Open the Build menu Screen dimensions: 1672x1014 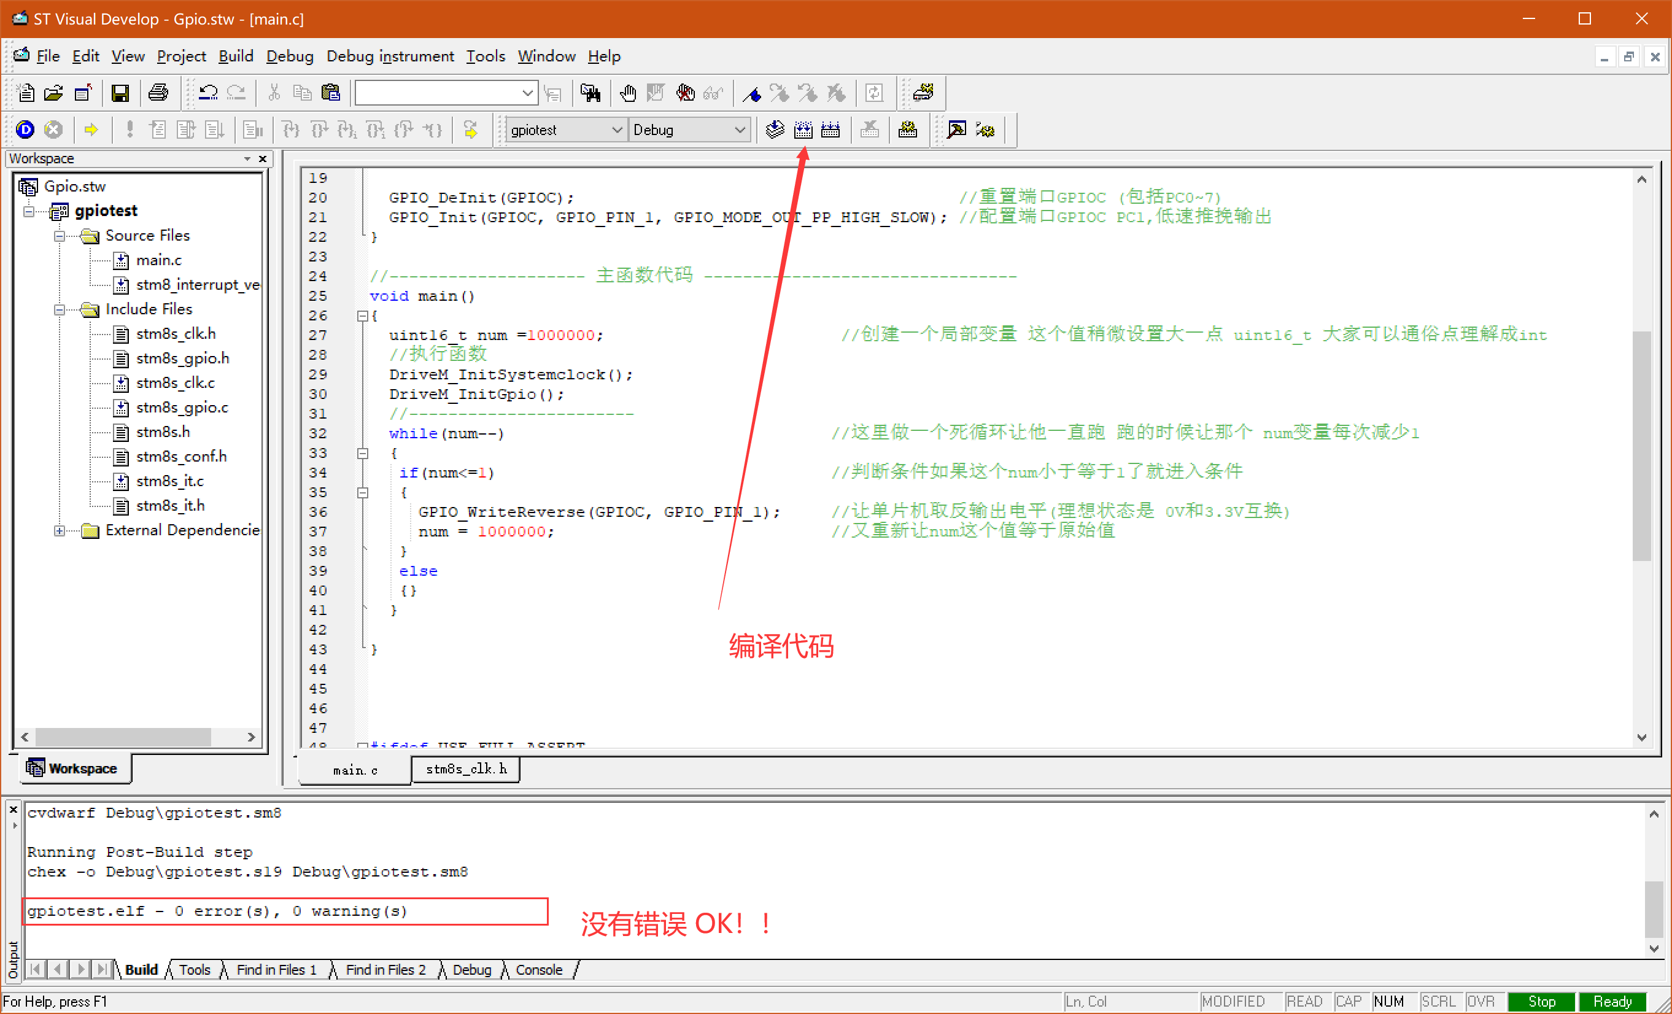tap(235, 56)
